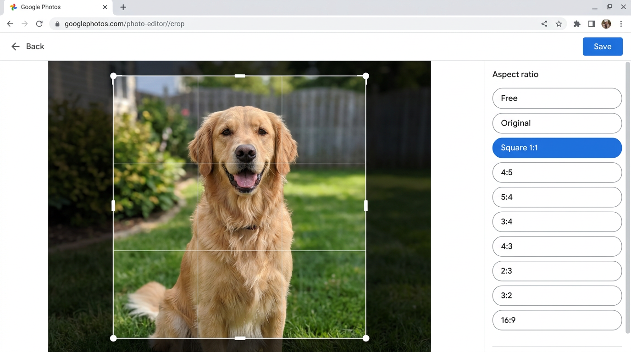
Task: Choose the Free crop option
Action: click(557, 98)
